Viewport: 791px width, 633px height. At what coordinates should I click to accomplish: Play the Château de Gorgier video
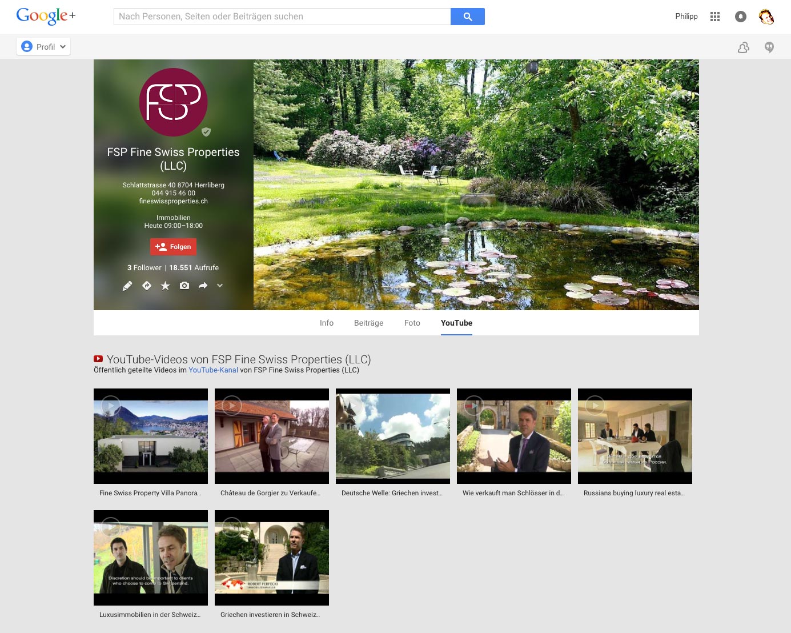pyautogui.click(x=272, y=436)
